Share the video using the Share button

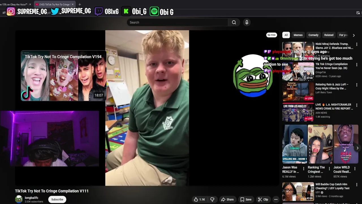tap(227, 199)
